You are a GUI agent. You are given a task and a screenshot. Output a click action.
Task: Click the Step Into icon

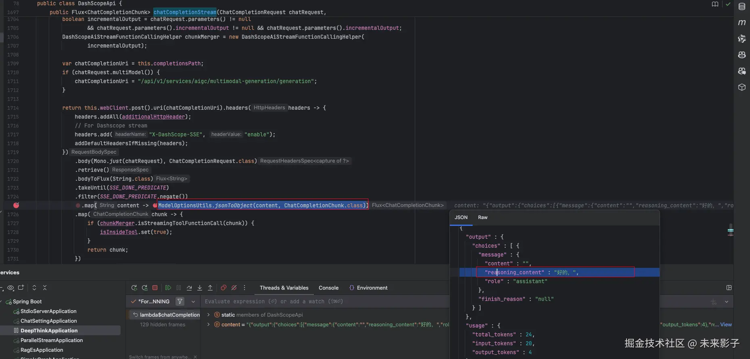click(200, 288)
